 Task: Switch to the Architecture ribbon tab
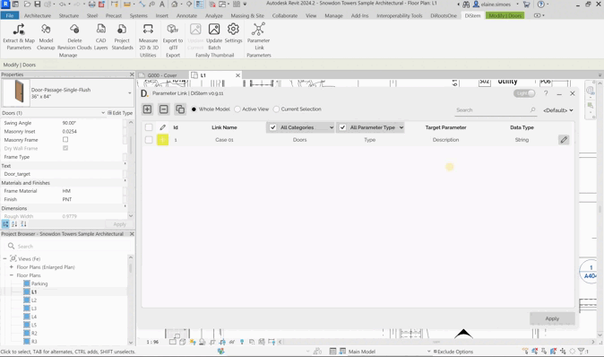pos(38,16)
